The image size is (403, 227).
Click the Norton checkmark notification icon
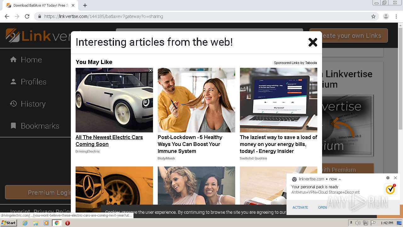(390, 189)
